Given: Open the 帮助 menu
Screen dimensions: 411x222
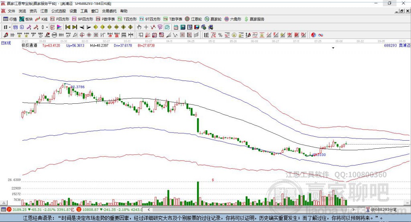Looking at the screenshot, I should click(124, 11).
